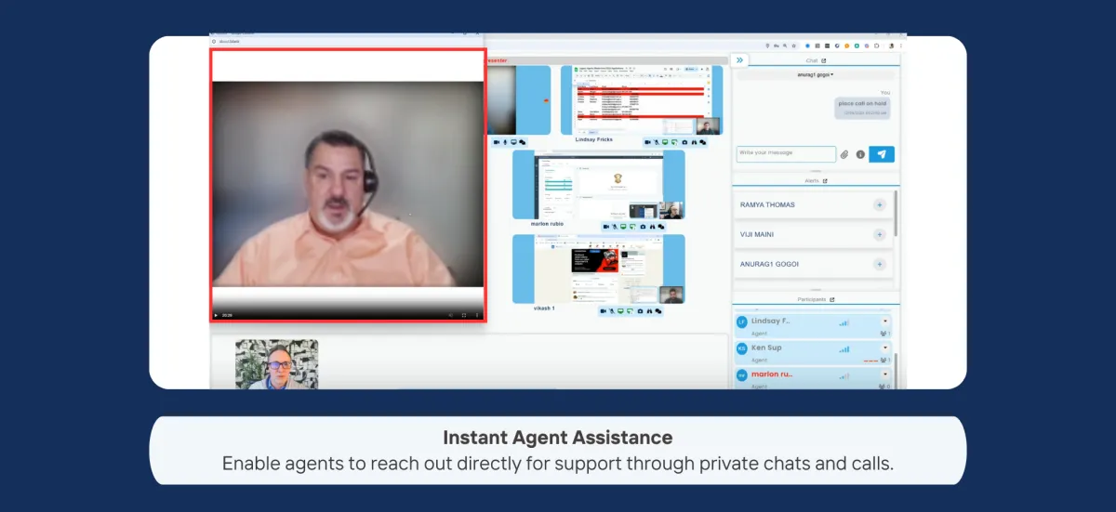Add alert for ANURAG1 GOGOI
The height and width of the screenshot is (512, 1116).
[879, 265]
